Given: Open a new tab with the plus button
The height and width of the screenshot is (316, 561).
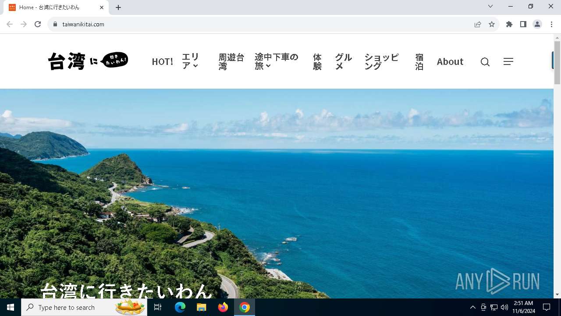Looking at the screenshot, I should 118,7.
